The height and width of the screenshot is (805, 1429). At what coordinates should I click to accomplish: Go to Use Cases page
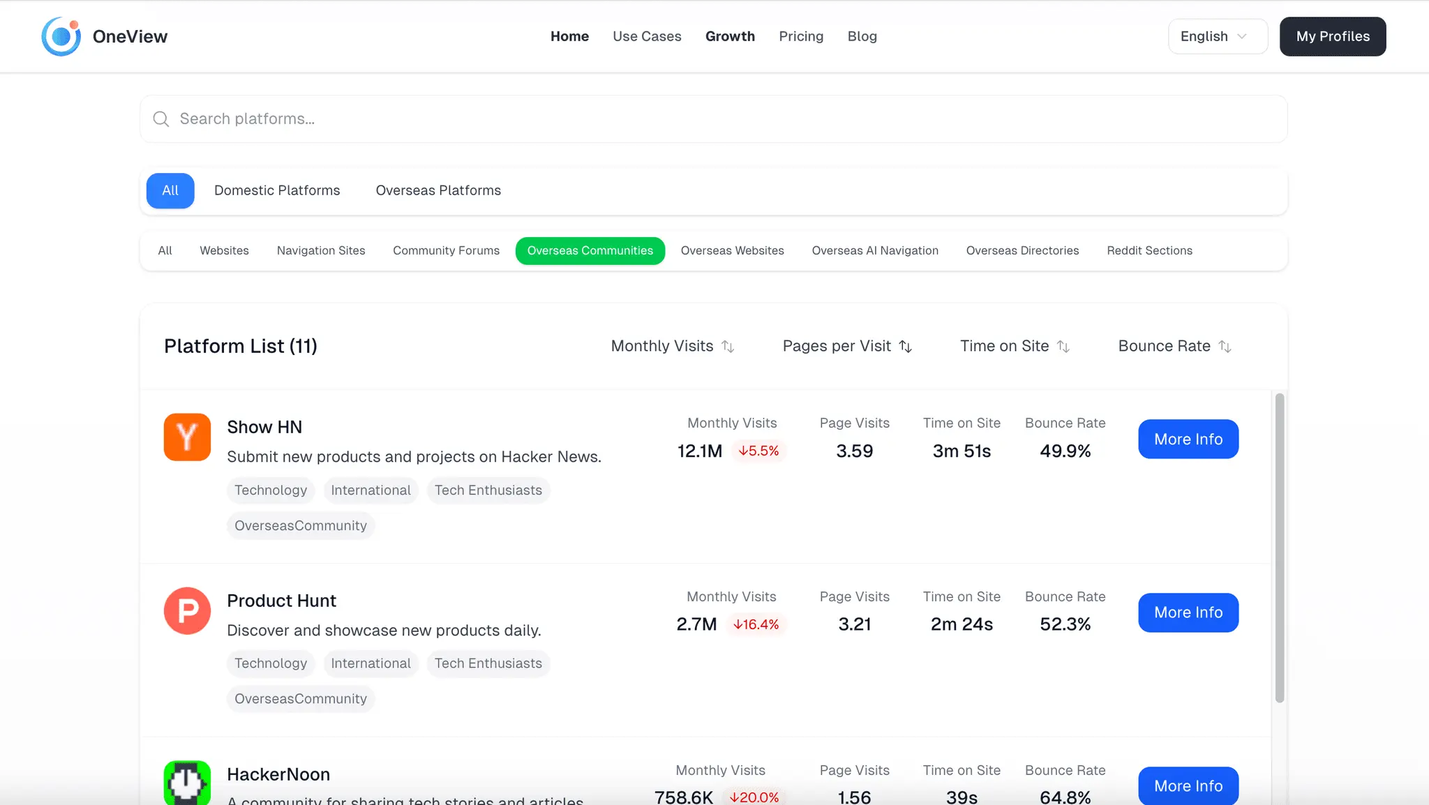647,36
